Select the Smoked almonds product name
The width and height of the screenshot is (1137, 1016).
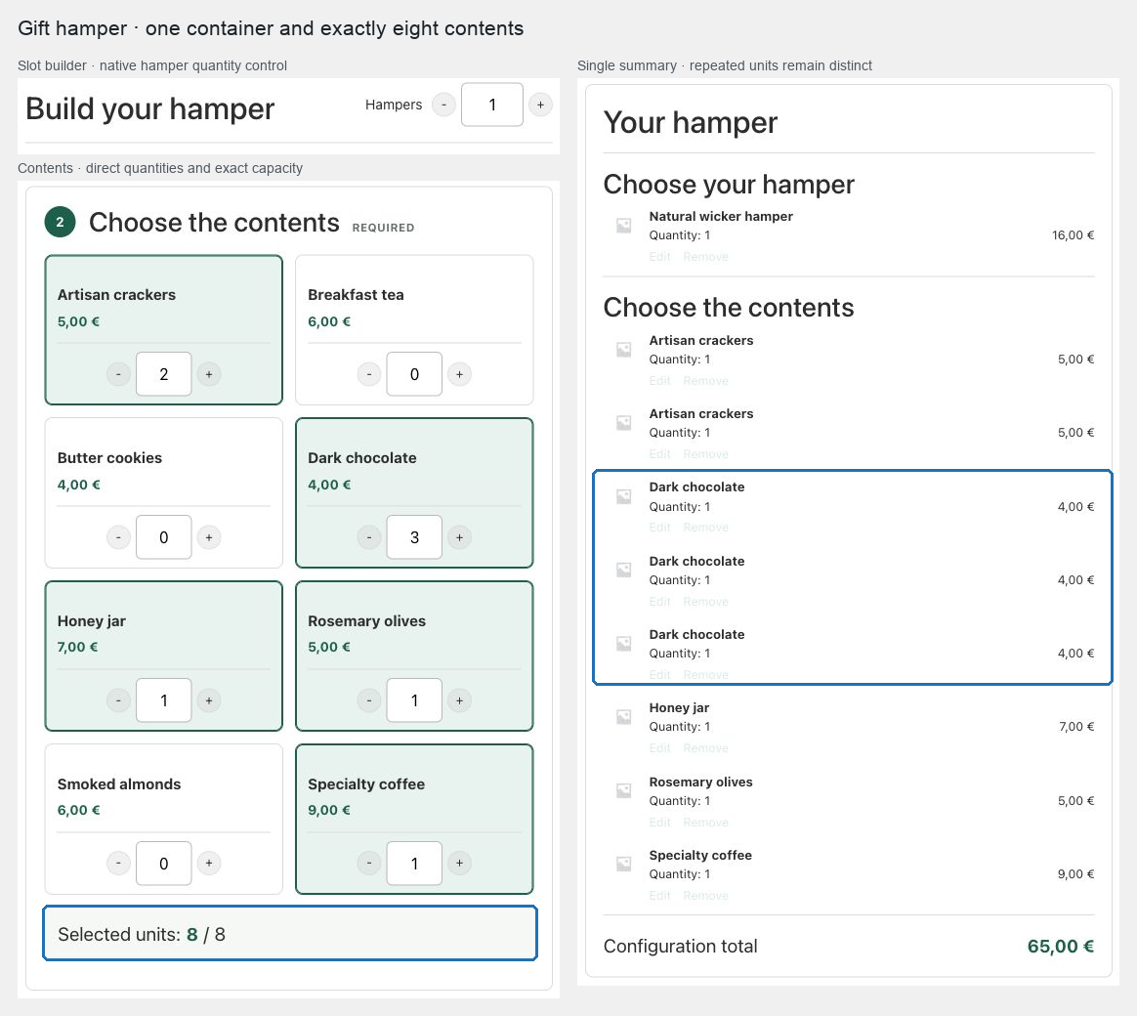click(x=119, y=783)
